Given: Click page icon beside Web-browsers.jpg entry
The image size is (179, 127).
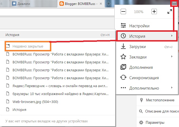Looking at the screenshot, I should click(8, 101).
